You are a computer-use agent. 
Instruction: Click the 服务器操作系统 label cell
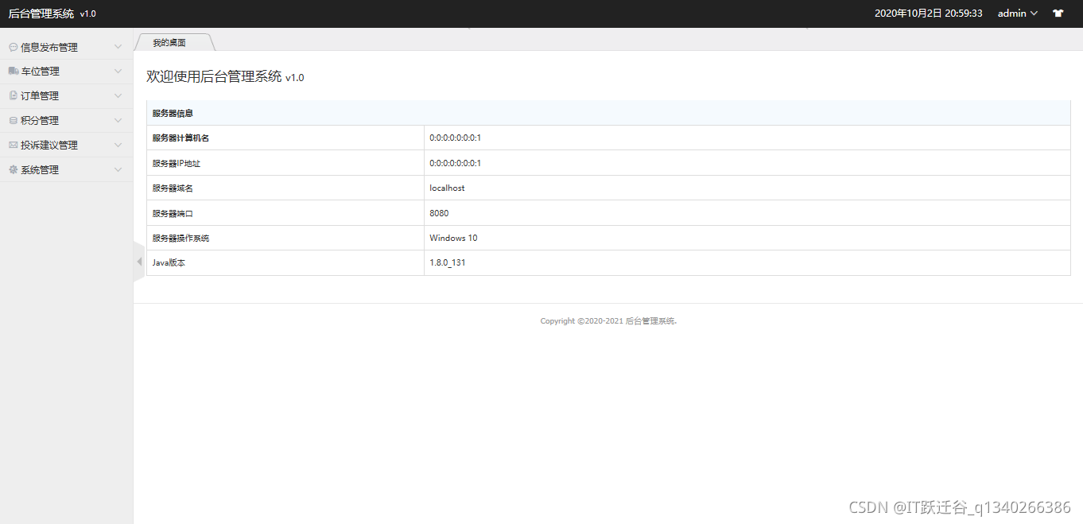(285, 238)
